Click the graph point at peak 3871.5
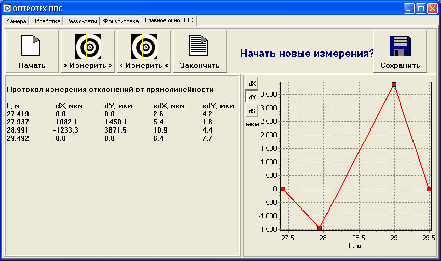The width and height of the screenshot is (441, 261). point(394,84)
